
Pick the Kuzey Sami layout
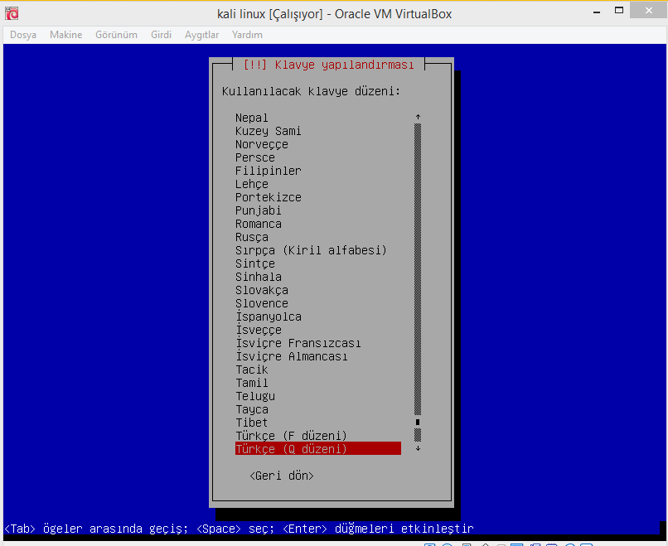coord(269,131)
